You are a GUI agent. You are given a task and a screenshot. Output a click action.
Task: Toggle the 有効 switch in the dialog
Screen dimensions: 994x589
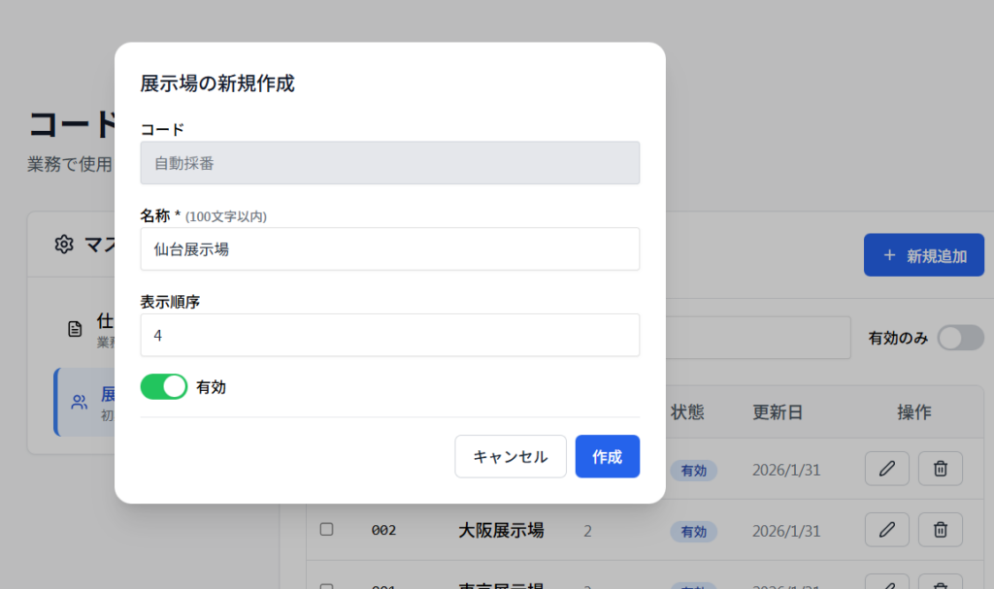pos(164,387)
